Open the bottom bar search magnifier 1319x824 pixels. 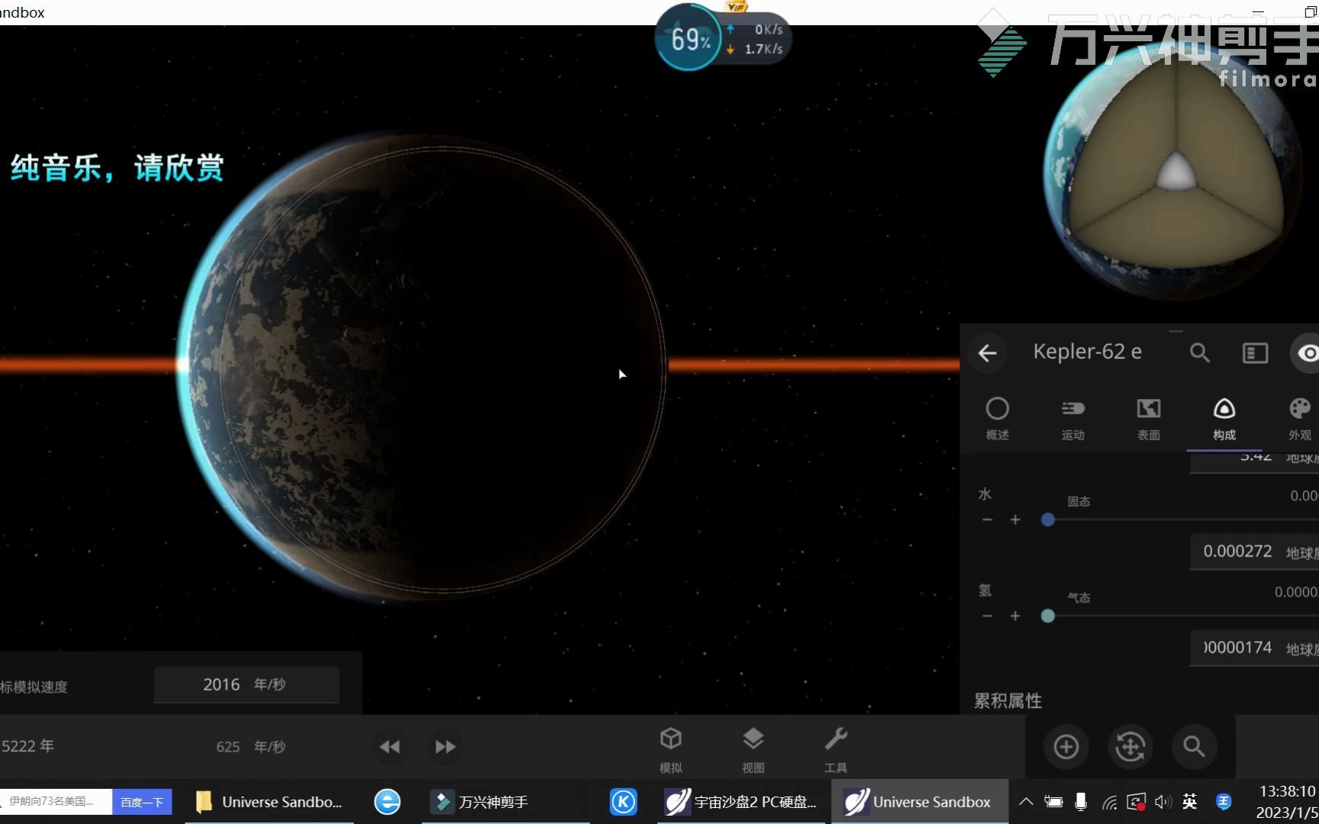(1194, 746)
